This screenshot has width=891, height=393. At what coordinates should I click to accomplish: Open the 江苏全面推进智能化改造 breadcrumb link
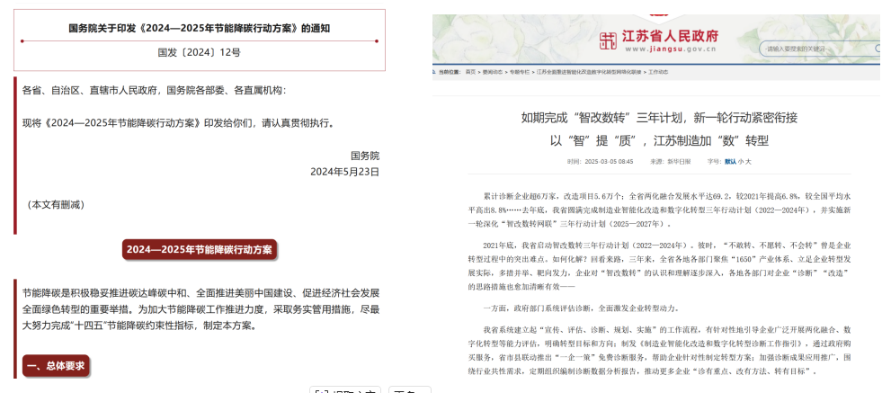coord(588,70)
